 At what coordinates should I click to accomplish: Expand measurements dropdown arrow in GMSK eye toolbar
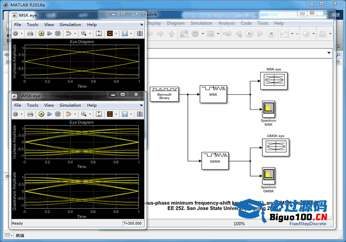[x=131, y=114]
